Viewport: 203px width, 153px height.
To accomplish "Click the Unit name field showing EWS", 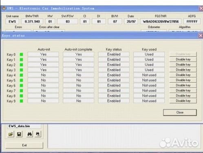I will 12,22.
